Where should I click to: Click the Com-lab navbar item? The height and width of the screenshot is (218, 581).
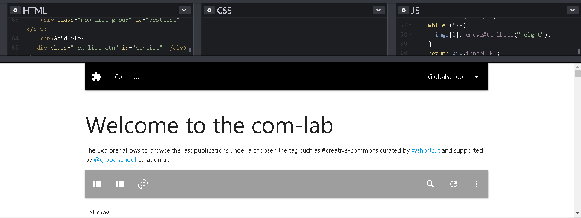[127, 77]
